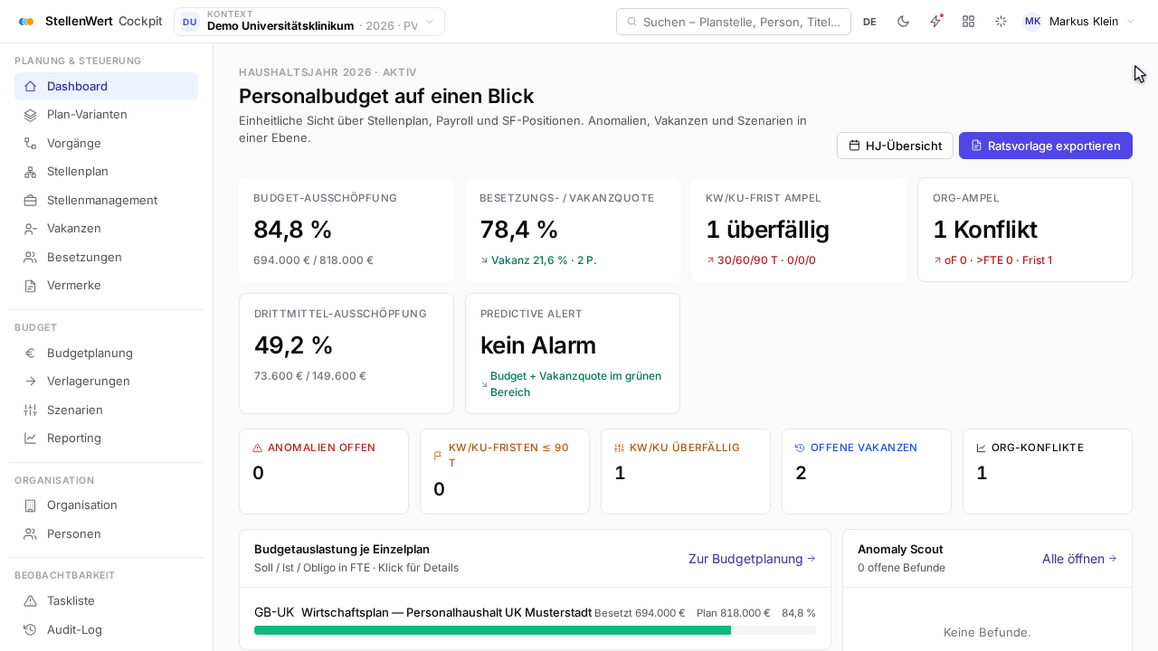Click the Szenarien sliders icon
This screenshot has height=651, width=1158.
(30, 410)
